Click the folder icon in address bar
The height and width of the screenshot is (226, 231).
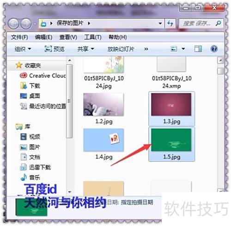43,24
